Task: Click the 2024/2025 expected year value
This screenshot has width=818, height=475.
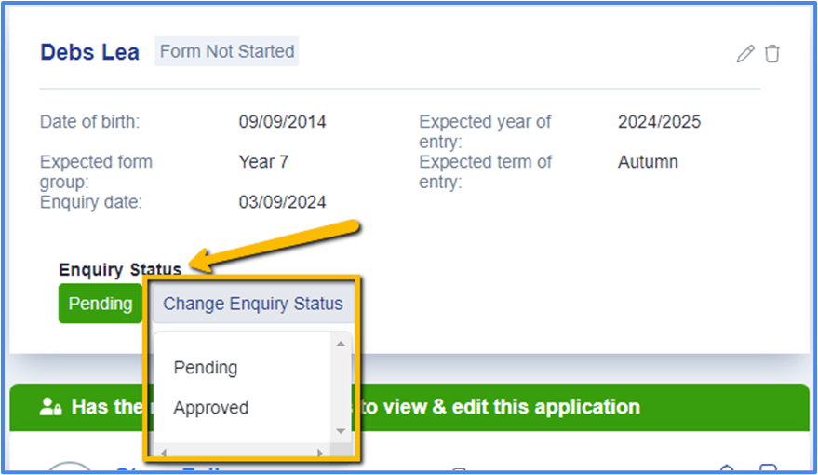Action: point(659,122)
